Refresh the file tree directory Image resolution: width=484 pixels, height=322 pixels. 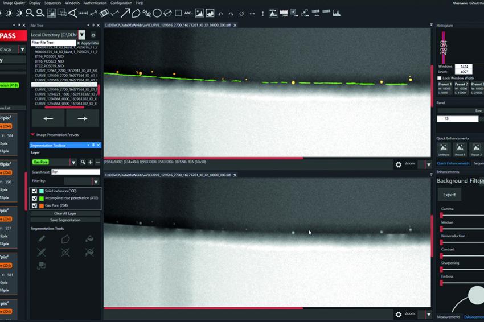(x=93, y=35)
